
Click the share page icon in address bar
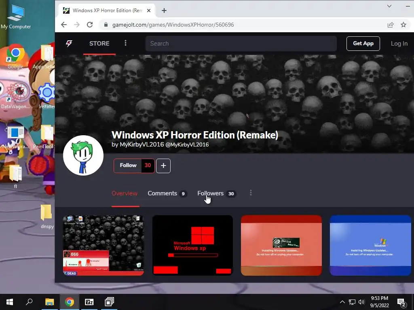[x=391, y=25]
